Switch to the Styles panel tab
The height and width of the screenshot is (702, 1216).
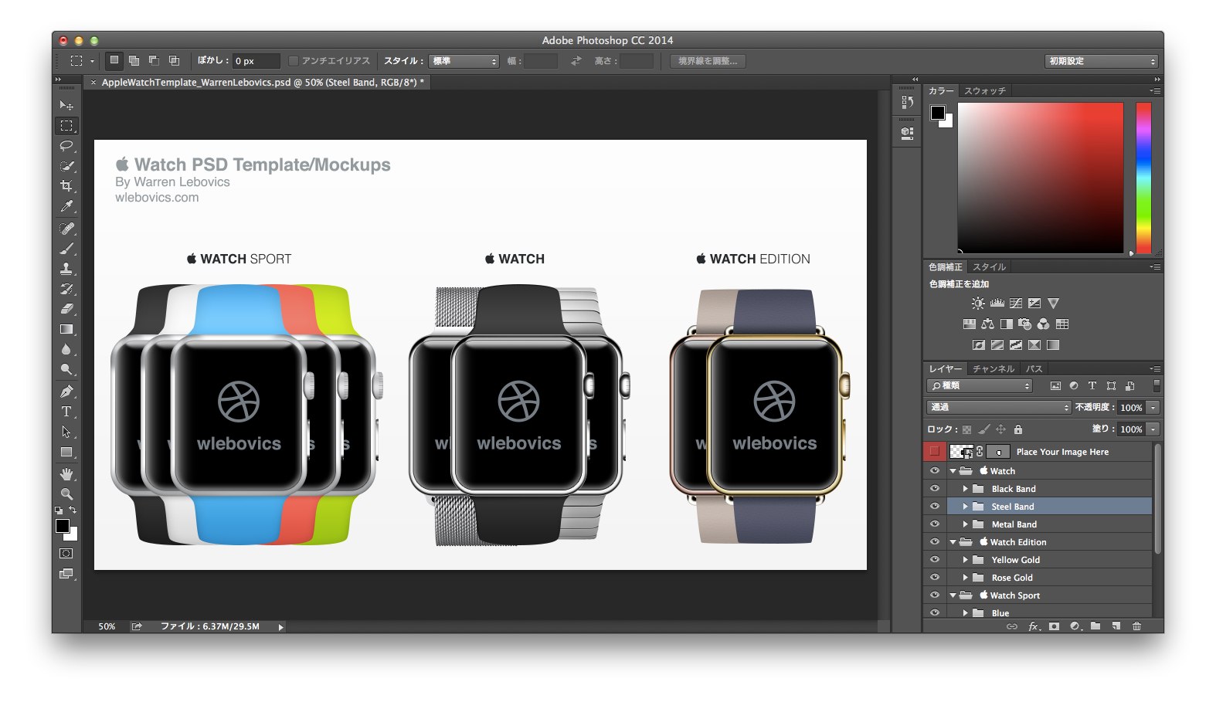coord(989,267)
